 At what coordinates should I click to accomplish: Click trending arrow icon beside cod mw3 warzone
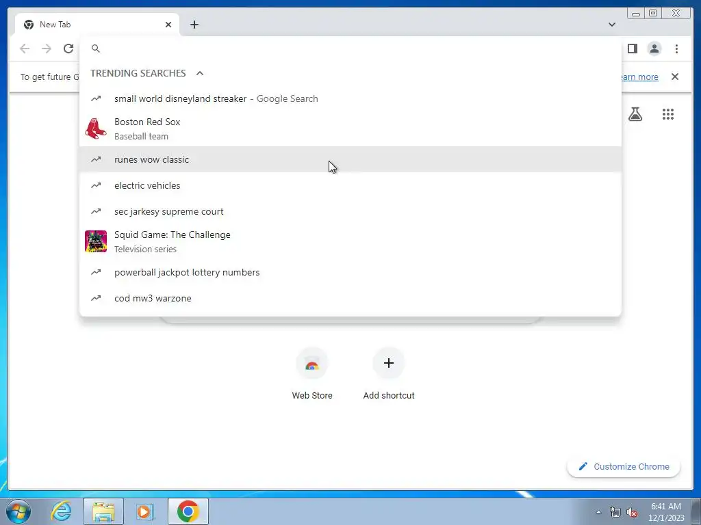point(96,298)
